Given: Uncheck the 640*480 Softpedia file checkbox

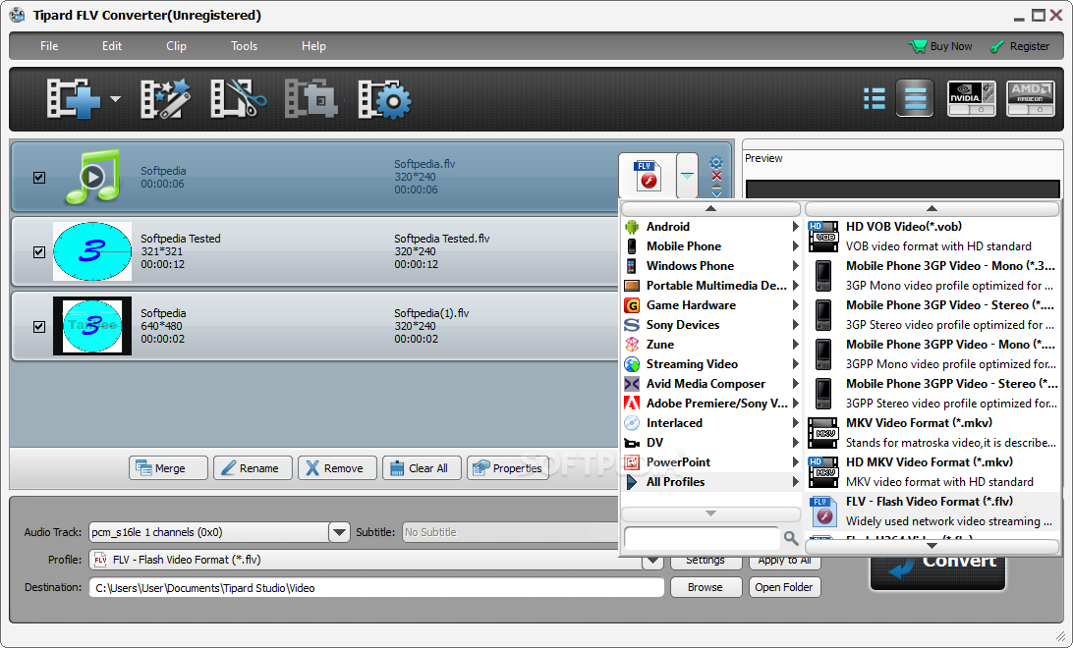Looking at the screenshot, I should pos(39,326).
